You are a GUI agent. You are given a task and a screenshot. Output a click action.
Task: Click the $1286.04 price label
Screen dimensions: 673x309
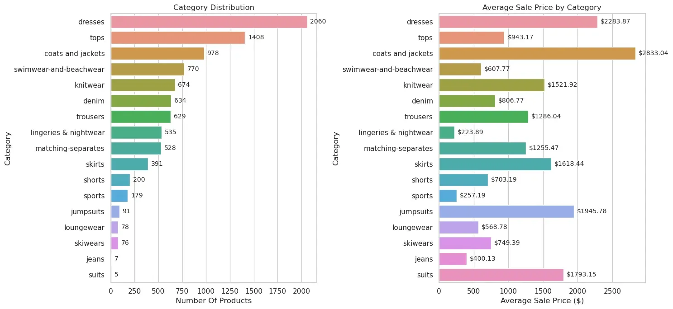click(546, 117)
